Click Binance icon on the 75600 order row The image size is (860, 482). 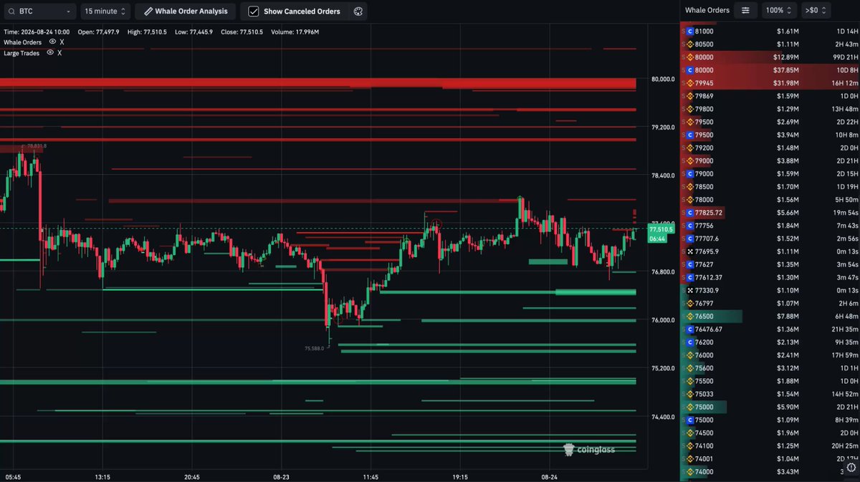pos(690,368)
